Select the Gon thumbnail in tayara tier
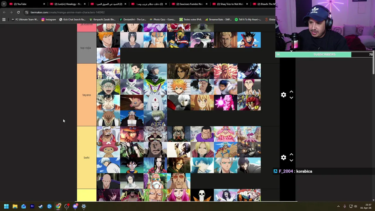Image resolution: width=375 pixels, height=211 pixels. (x=132, y=72)
